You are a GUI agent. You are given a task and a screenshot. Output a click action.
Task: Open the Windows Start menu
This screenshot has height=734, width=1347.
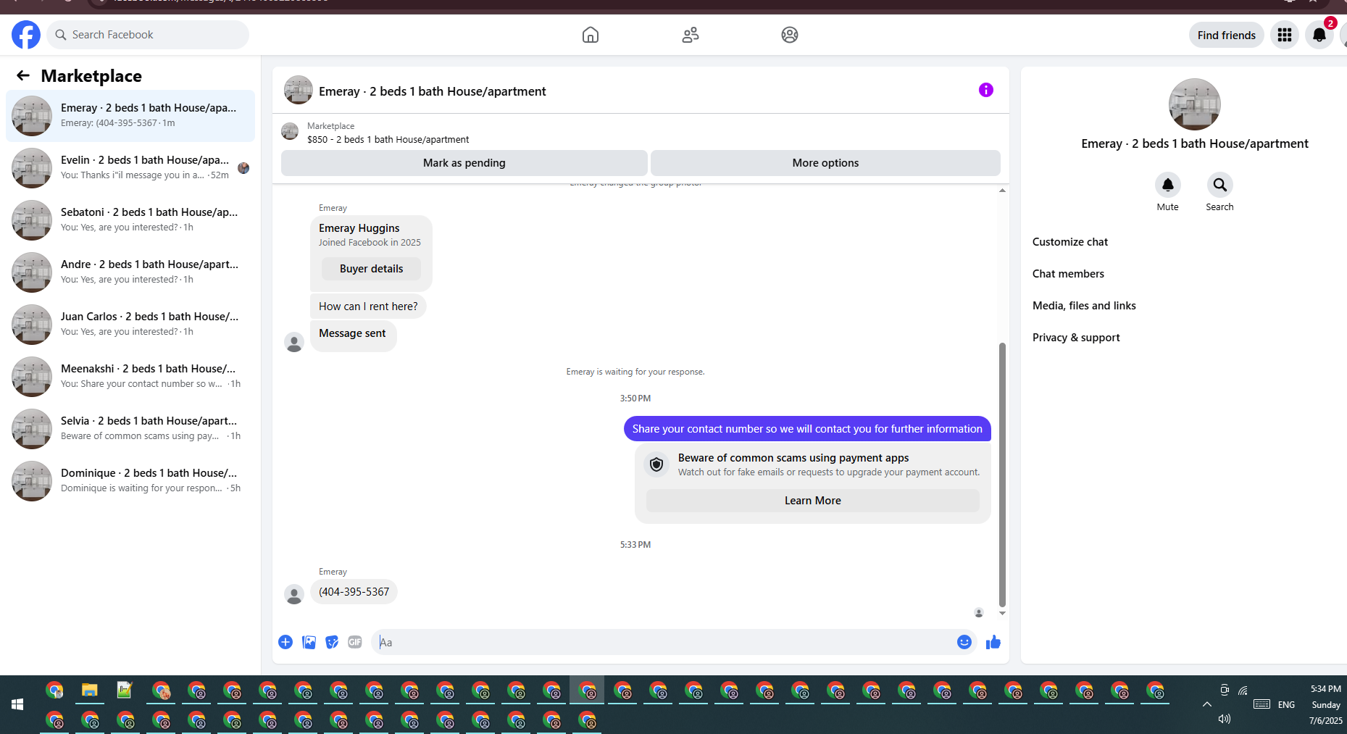(x=17, y=704)
